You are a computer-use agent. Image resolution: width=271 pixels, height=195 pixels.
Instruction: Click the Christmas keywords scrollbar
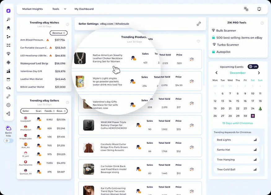tap(262, 152)
